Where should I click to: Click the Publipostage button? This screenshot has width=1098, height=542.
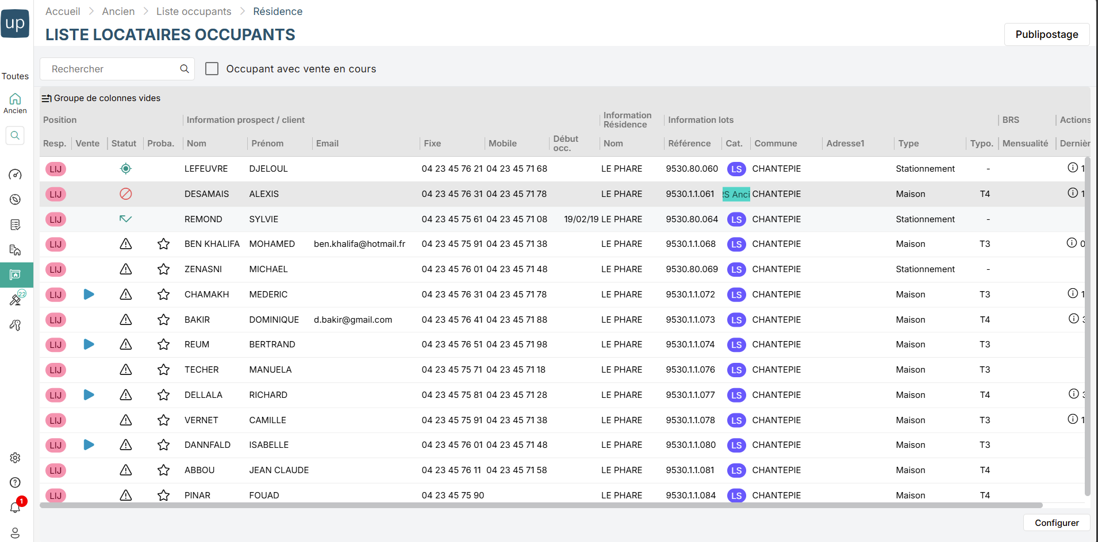click(x=1046, y=34)
